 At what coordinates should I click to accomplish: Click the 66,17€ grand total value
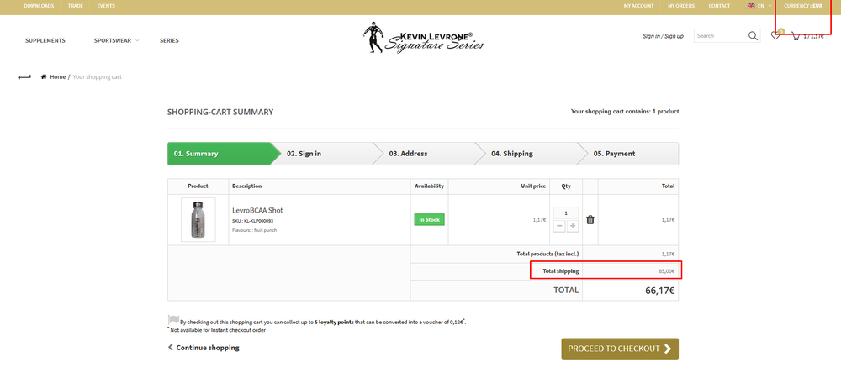(659, 291)
